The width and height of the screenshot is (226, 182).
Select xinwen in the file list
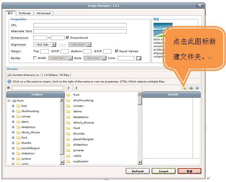click(78, 106)
